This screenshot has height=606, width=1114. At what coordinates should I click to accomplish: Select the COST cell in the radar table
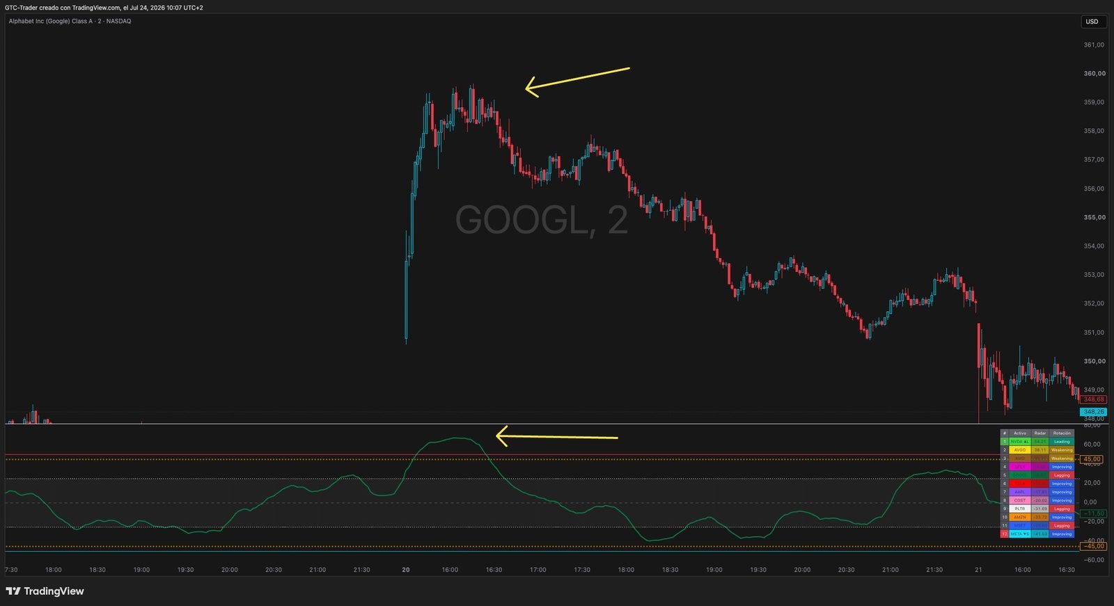pyautogui.click(x=1020, y=500)
